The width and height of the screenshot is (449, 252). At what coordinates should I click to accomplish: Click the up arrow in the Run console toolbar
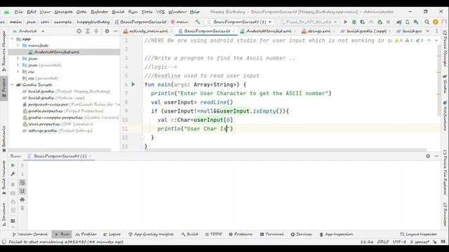22,165
